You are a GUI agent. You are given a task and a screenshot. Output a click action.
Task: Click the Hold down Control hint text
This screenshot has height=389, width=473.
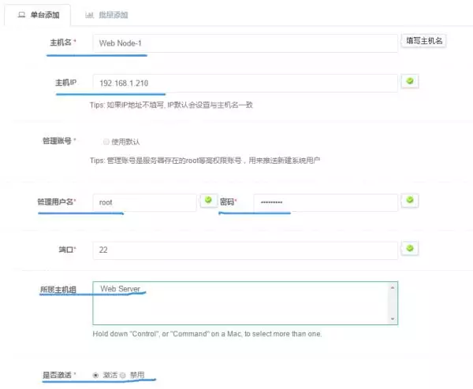207,334
